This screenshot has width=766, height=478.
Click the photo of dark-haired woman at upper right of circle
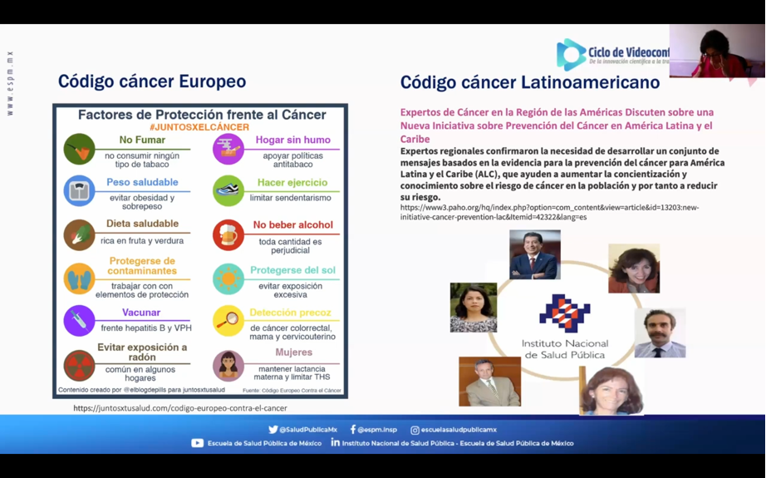click(x=634, y=269)
